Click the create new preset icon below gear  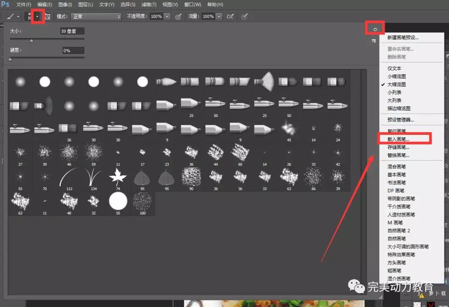tap(374, 41)
